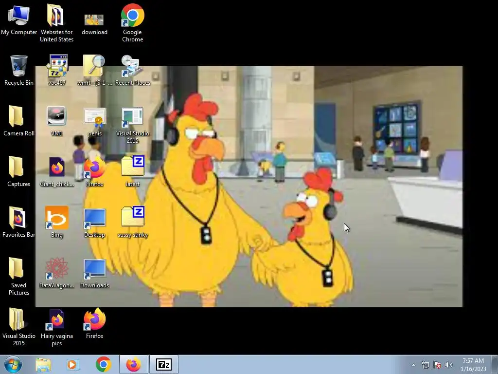
Task: Open the Saved Pictures folder
Action: point(19,276)
